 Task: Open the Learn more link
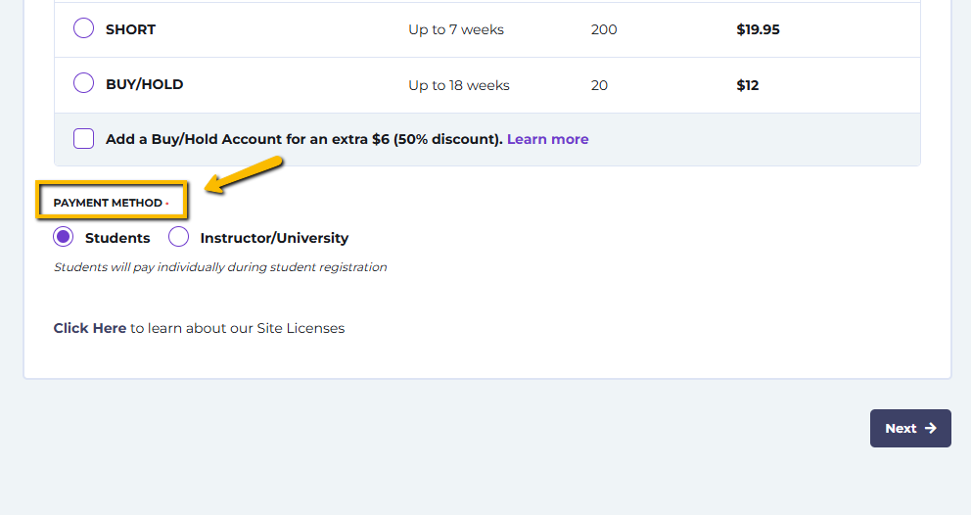tap(547, 139)
